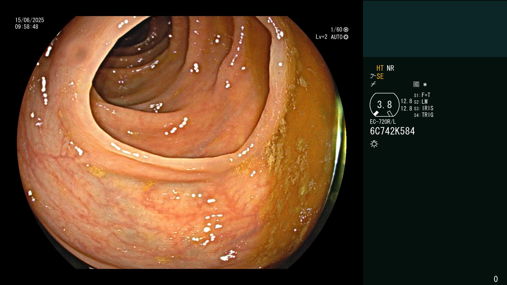Click the scope tip diagram showing 3.8
Screen dimensions: 507x285
tap(384, 105)
